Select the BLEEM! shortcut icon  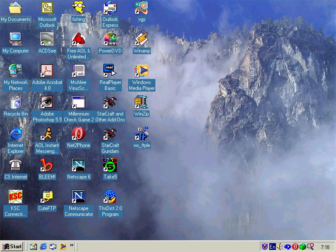click(47, 165)
